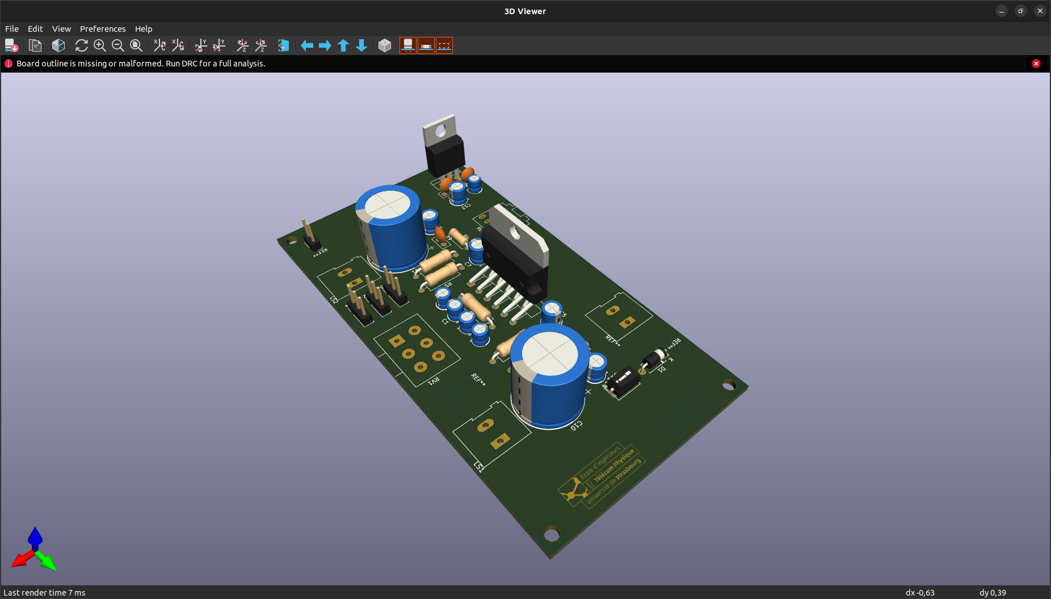The height and width of the screenshot is (599, 1051).
Task: Rotate X counterclockwise
Action: click(178, 45)
